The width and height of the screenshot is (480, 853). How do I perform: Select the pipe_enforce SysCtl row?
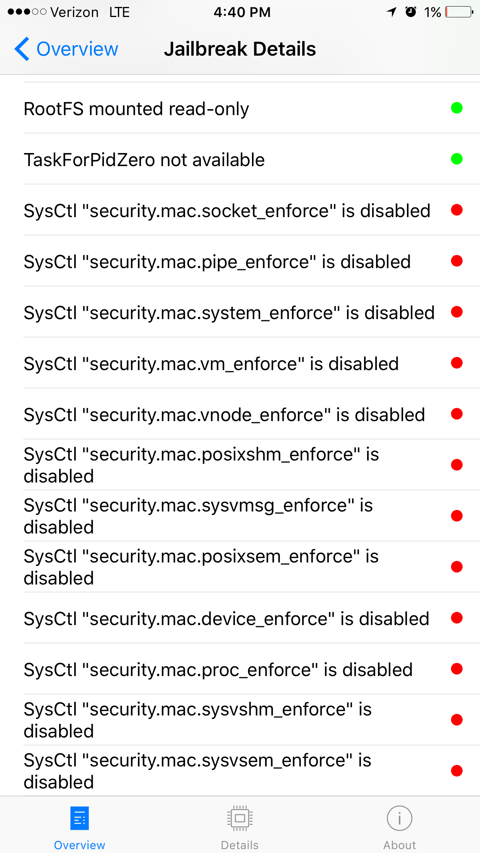pyautogui.click(x=217, y=262)
